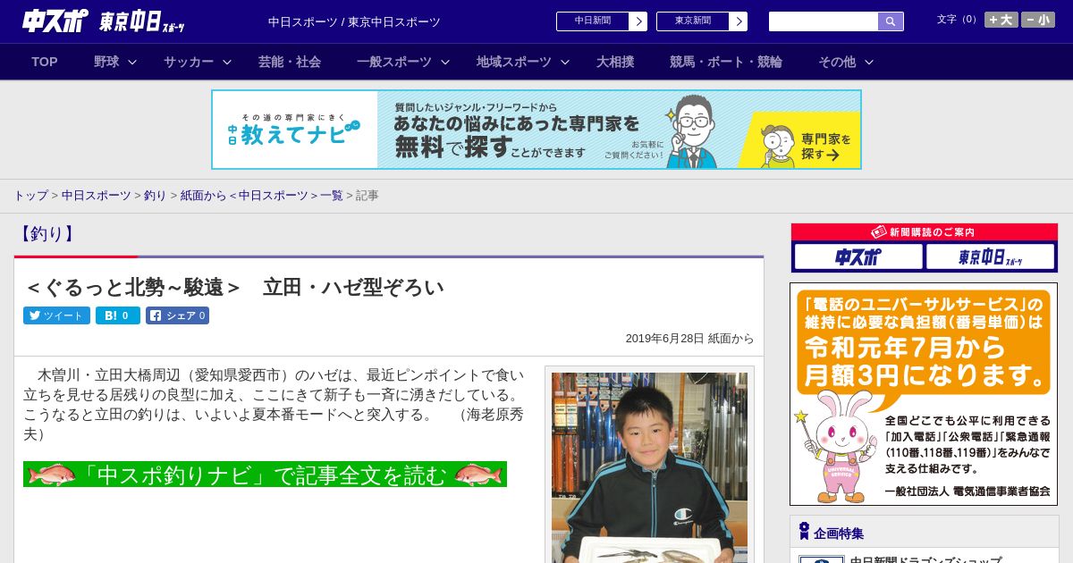Expand the 地域スポーツ menu dropdown
1073x563 pixels.
tap(522, 62)
